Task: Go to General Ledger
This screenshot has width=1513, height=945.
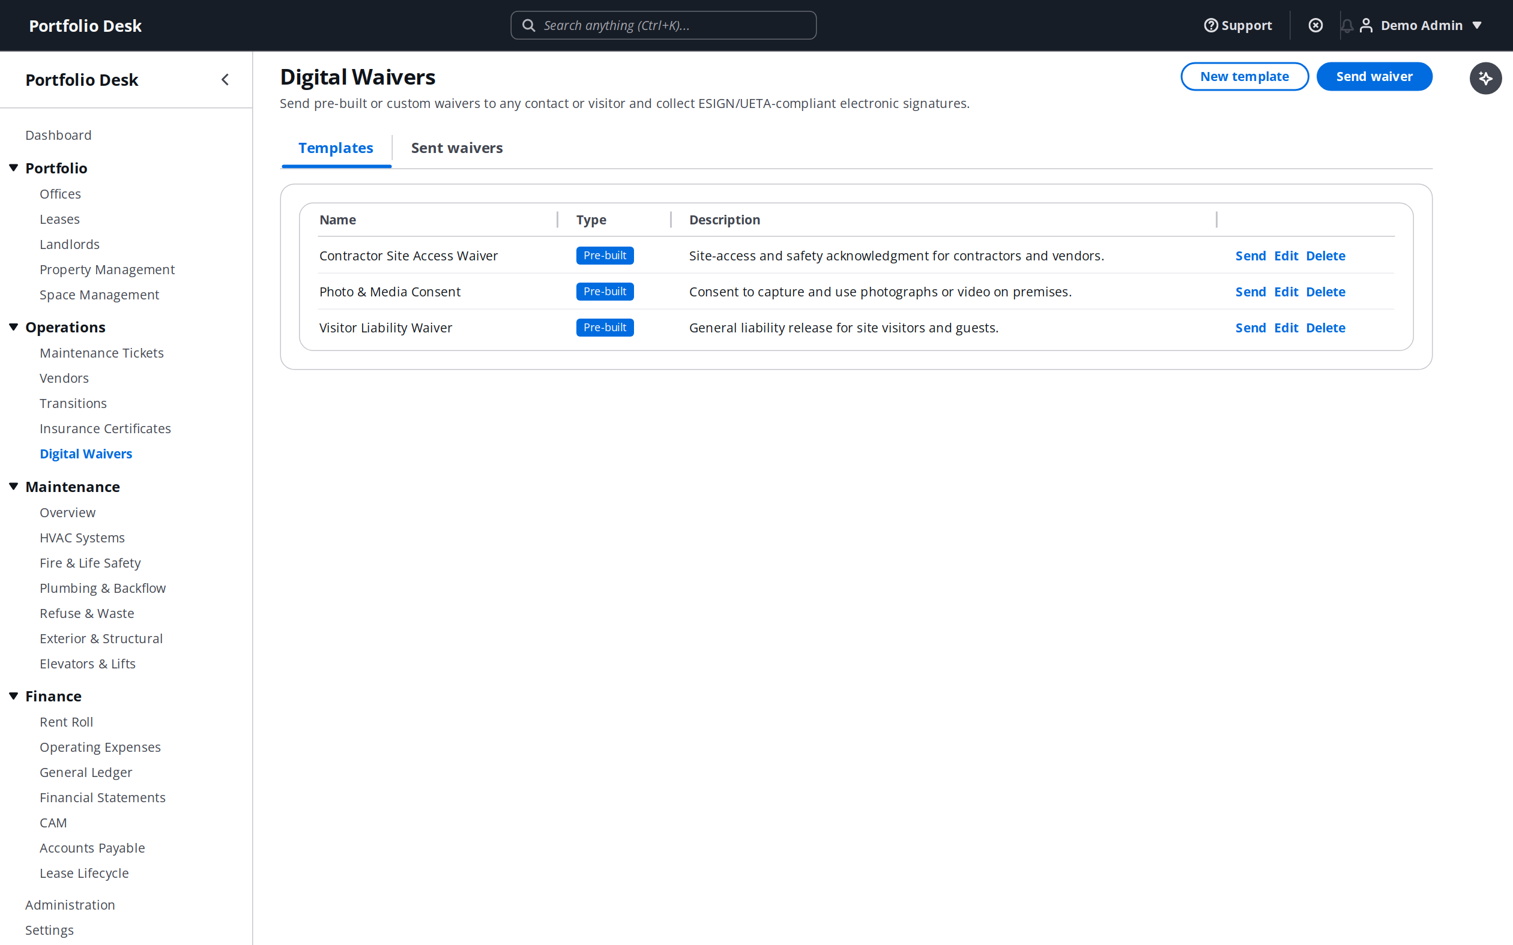Action: click(86, 773)
